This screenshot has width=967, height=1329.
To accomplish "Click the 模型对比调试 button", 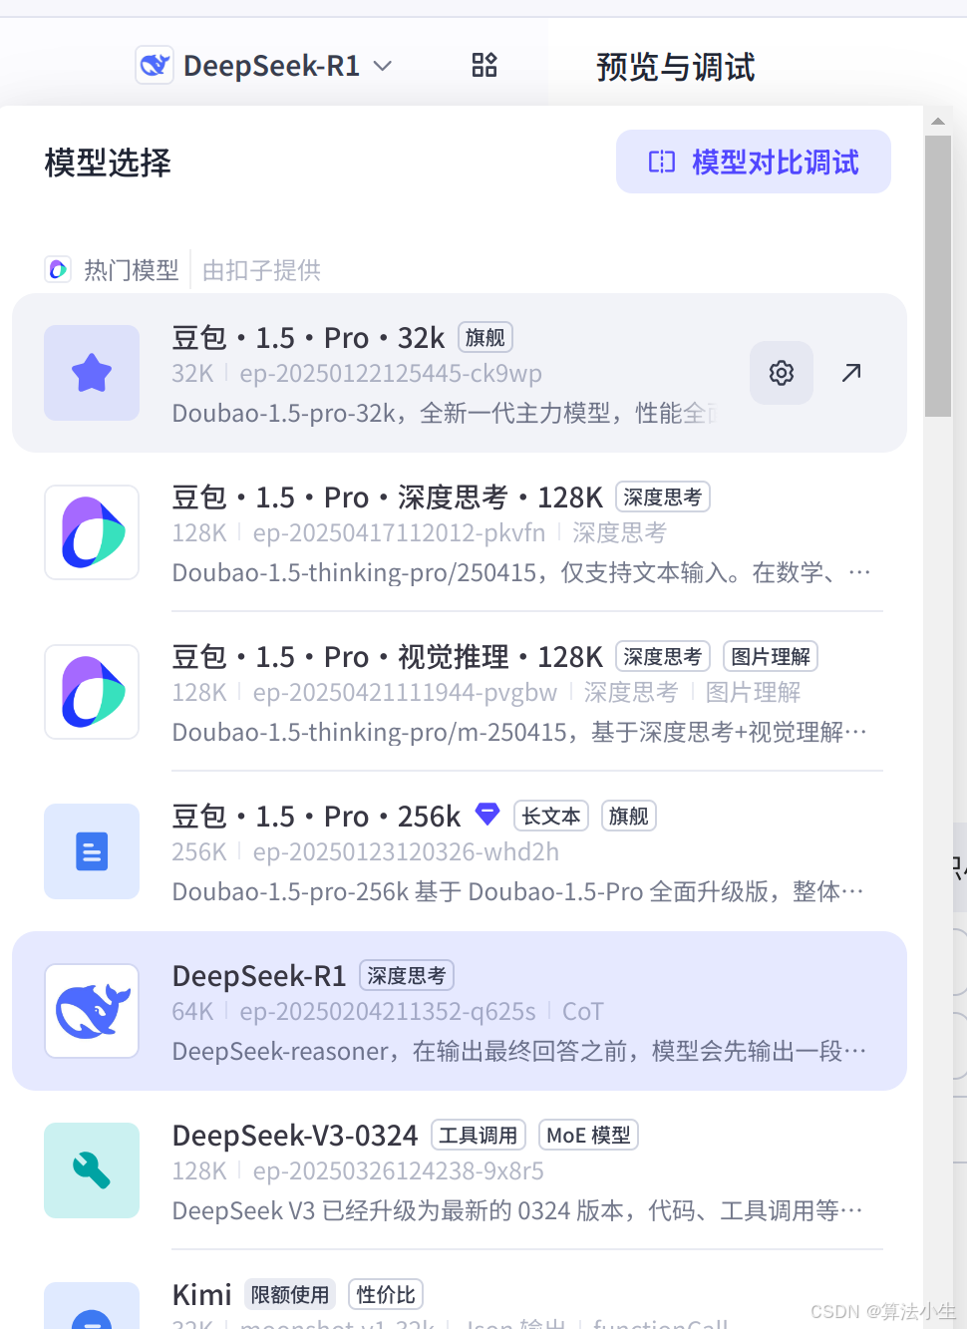I will [x=754, y=162].
